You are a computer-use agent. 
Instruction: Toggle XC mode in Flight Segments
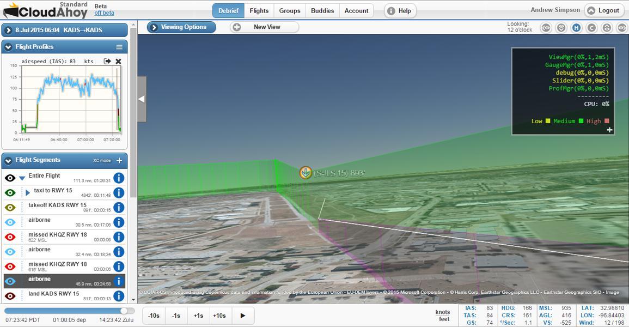[102, 160]
